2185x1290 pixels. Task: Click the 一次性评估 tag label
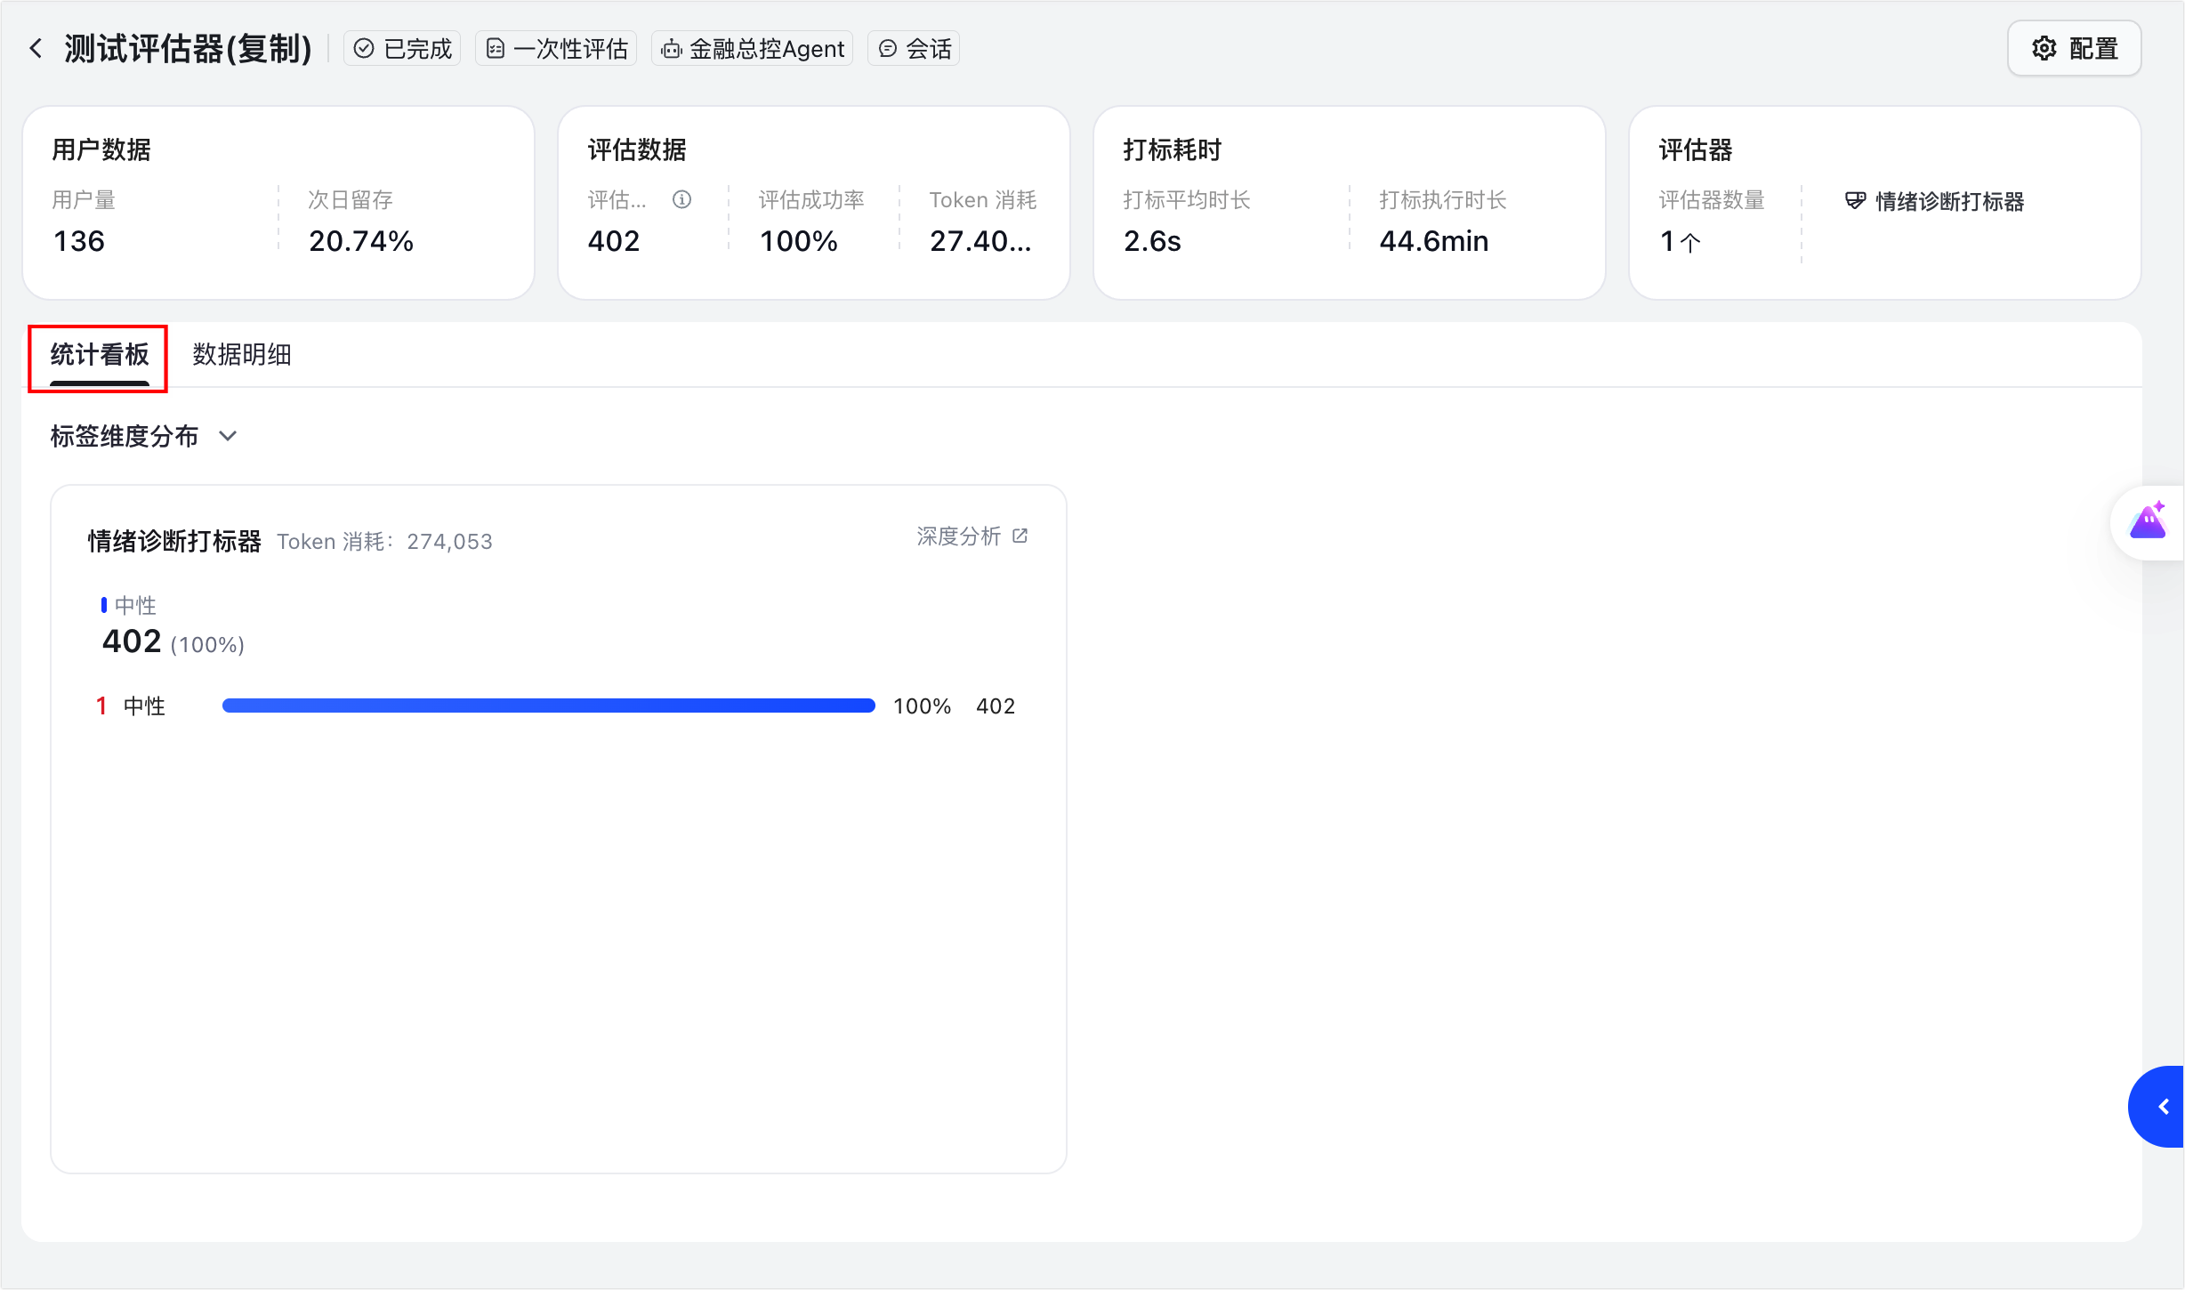click(x=570, y=48)
